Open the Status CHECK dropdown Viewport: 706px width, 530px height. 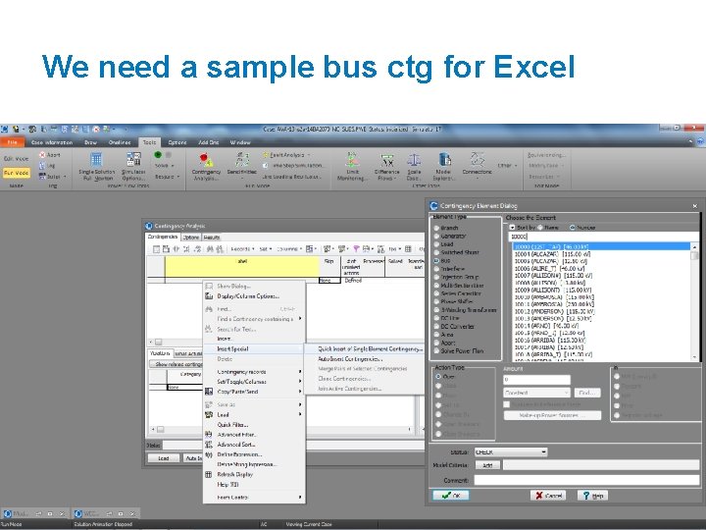(x=544, y=452)
